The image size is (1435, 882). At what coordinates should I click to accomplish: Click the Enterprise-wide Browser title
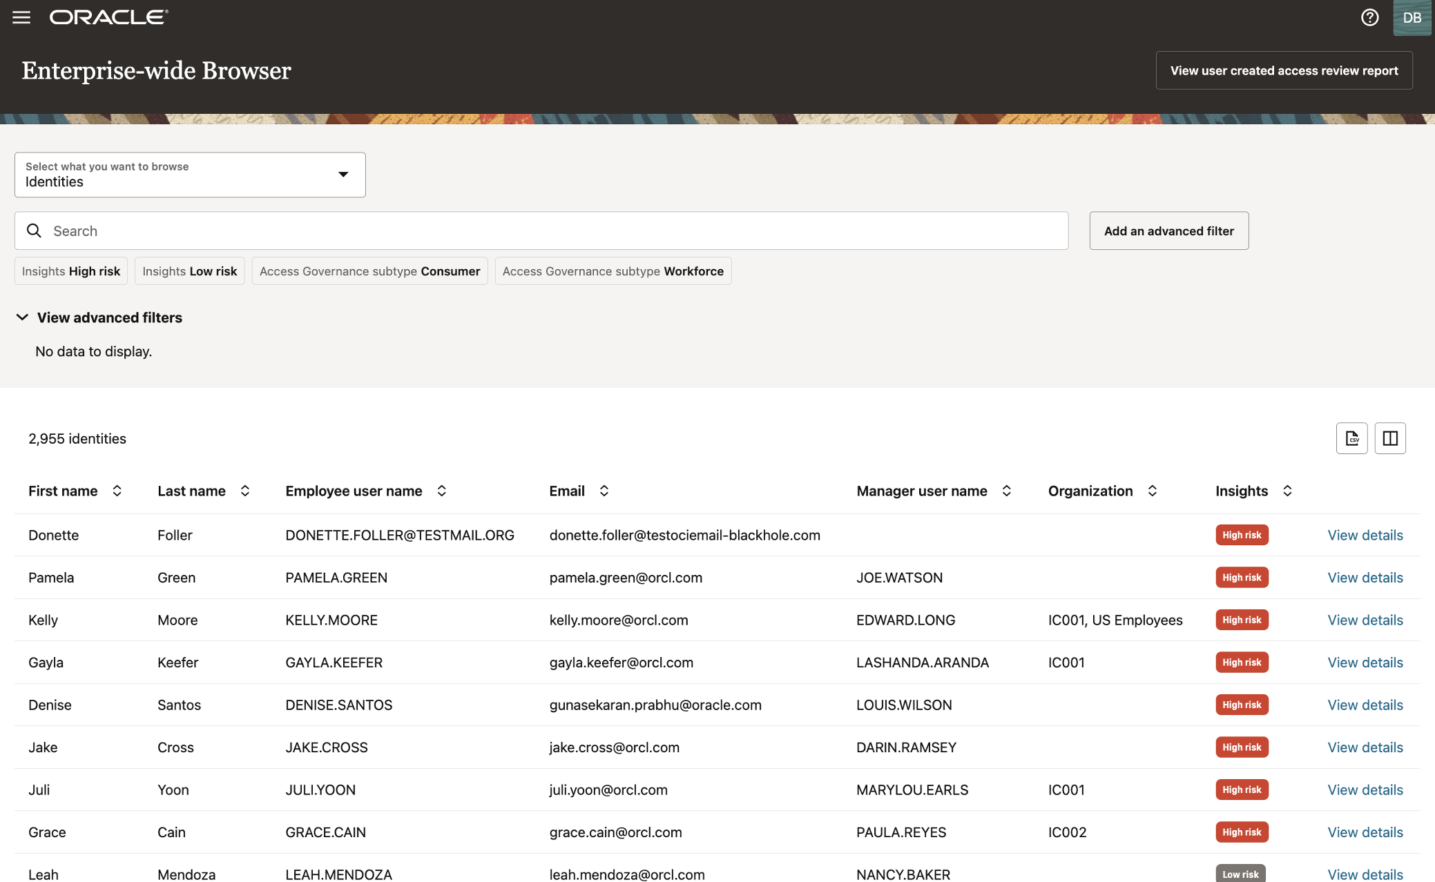pyautogui.click(x=156, y=70)
